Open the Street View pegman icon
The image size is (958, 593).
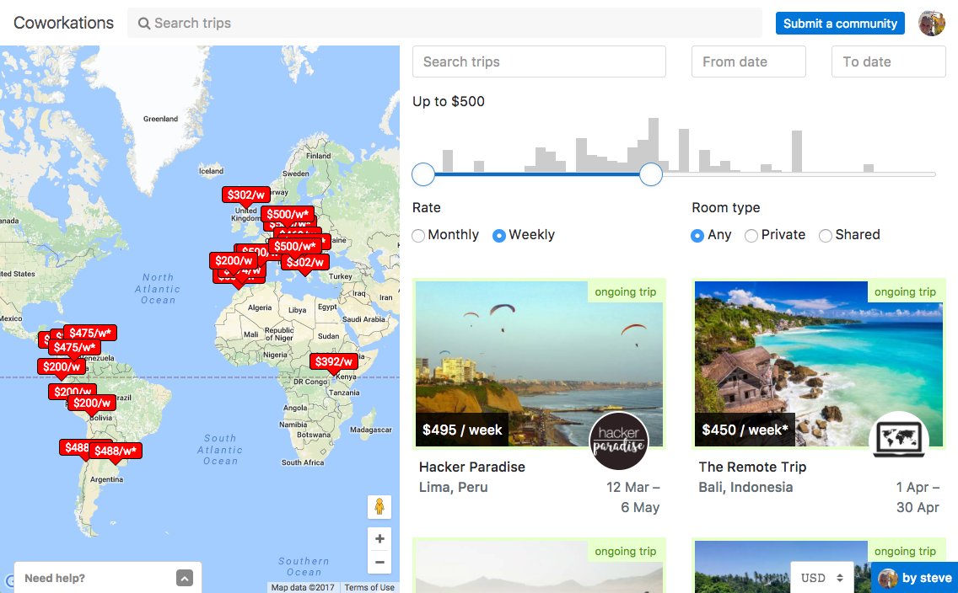(x=379, y=507)
